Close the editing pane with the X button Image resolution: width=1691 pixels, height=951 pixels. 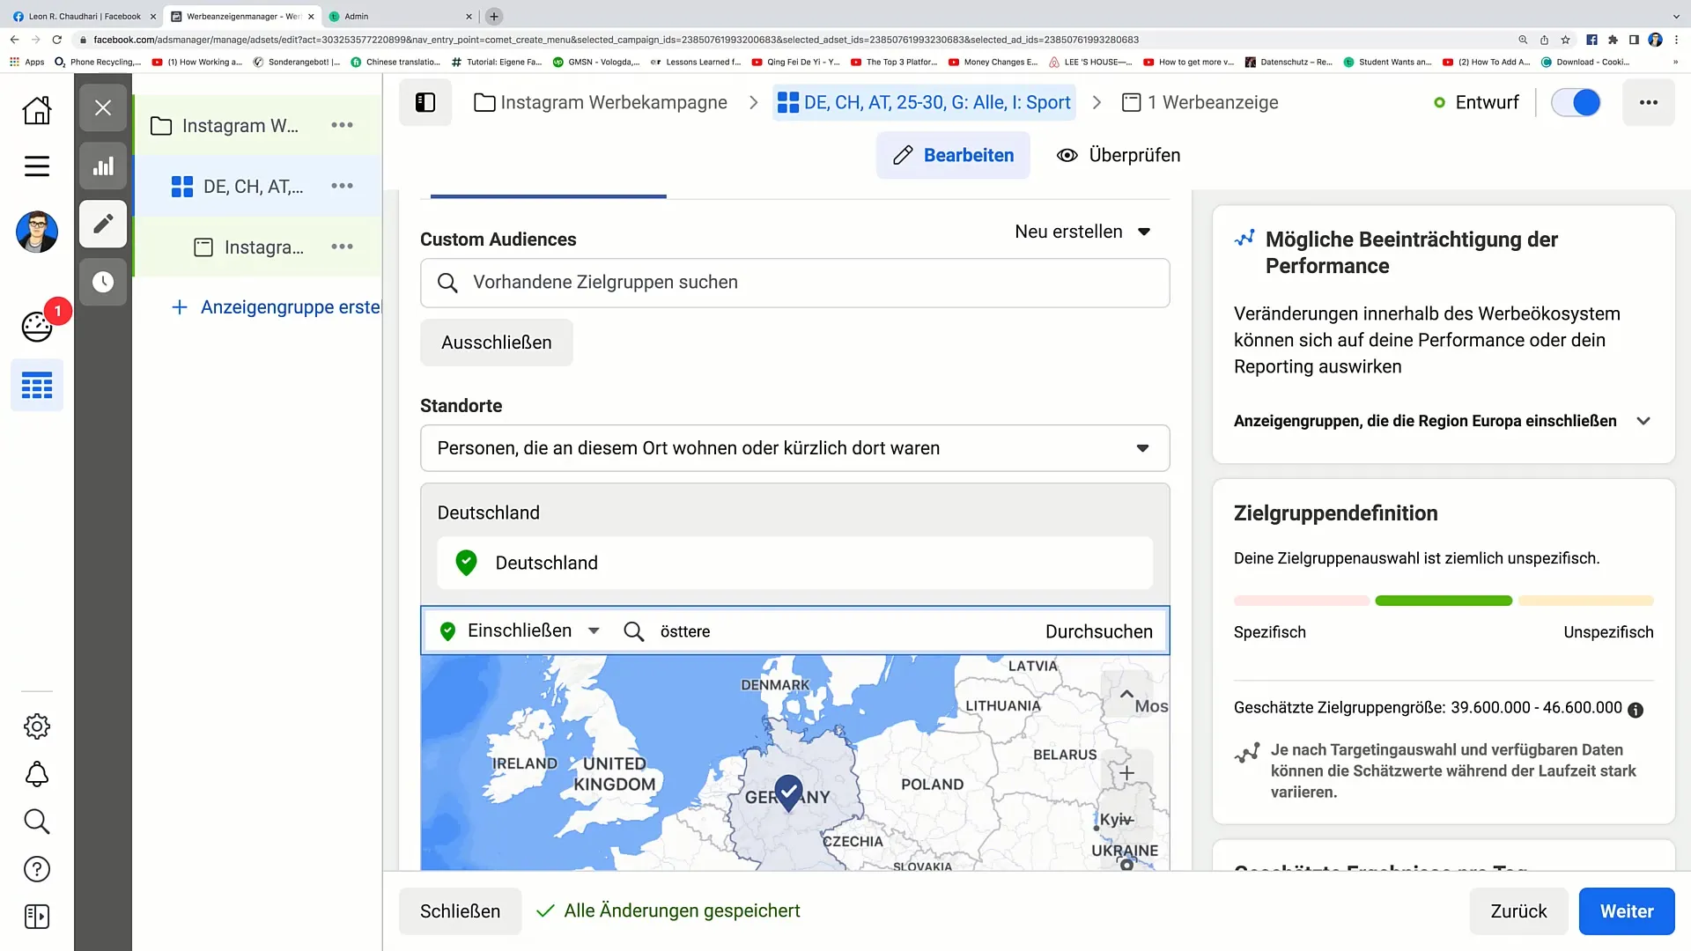[x=103, y=107]
